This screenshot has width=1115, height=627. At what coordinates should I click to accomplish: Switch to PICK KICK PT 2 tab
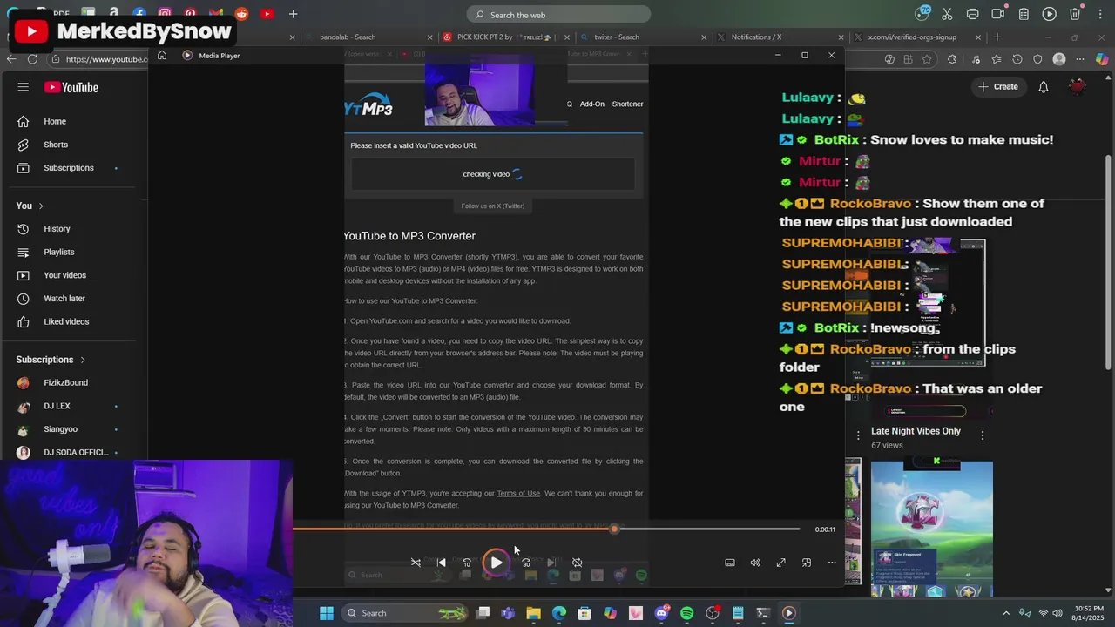(x=504, y=37)
